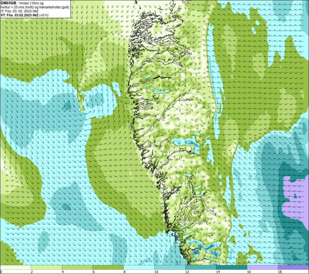Click the scale label '8'
309x274 pixels.
pos(125,272)
